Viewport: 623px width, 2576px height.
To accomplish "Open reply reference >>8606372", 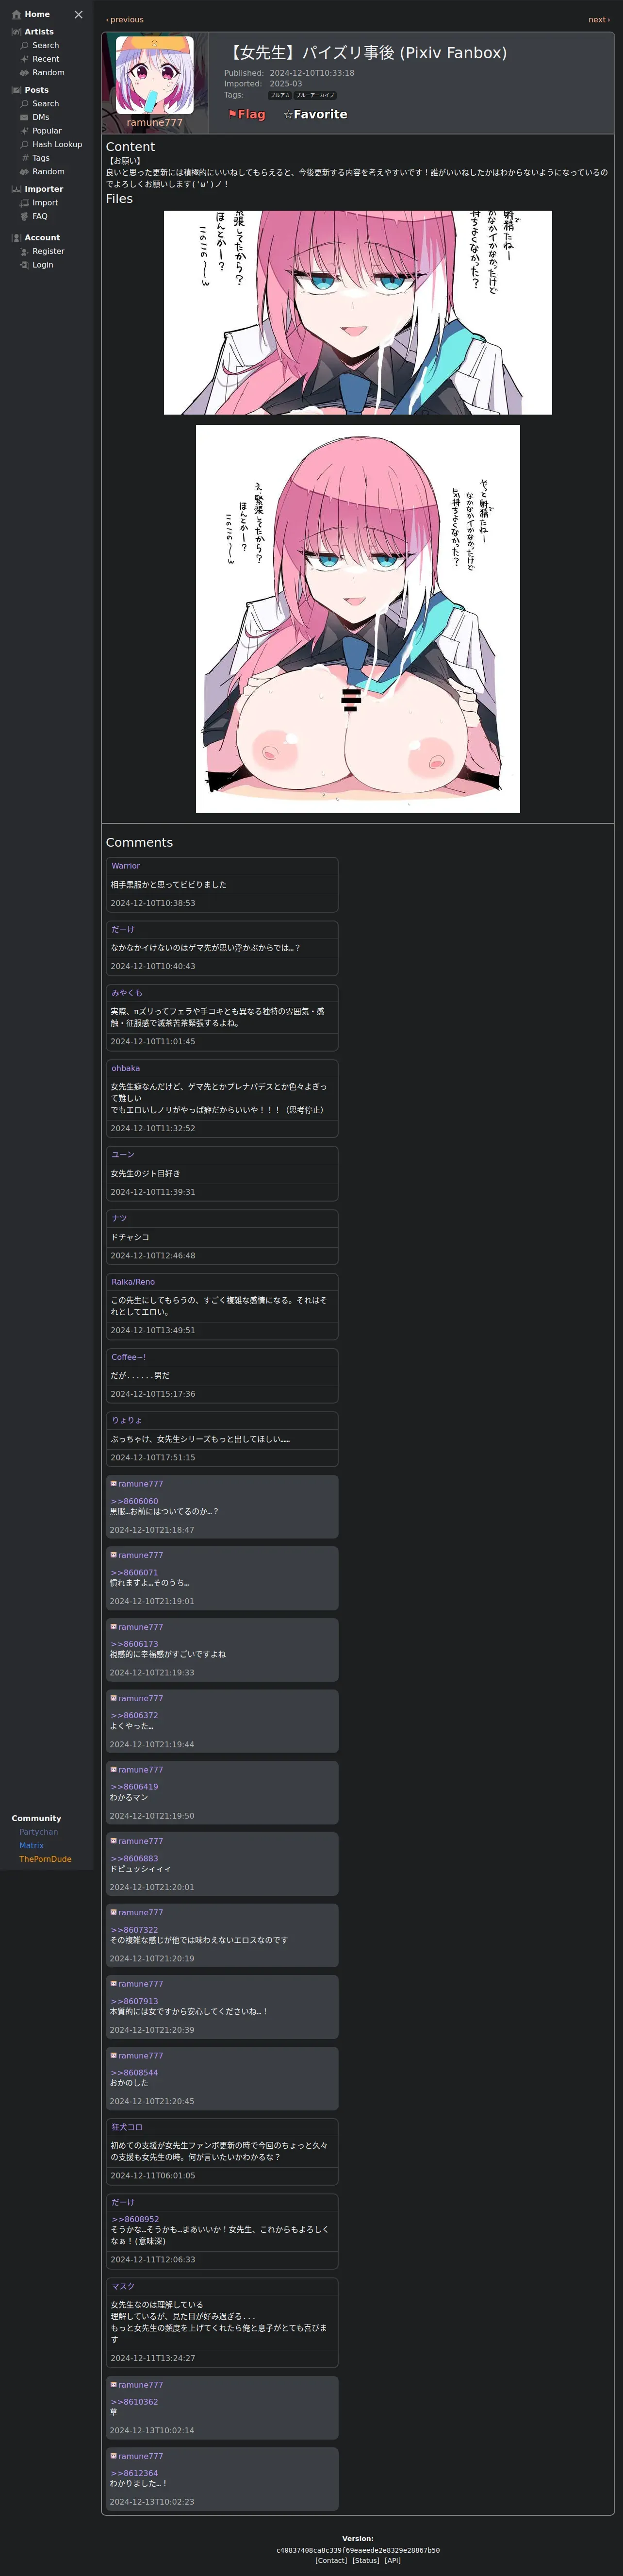I will click(134, 1715).
